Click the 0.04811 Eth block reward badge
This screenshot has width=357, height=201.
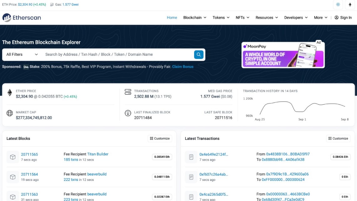pyautogui.click(x=162, y=177)
